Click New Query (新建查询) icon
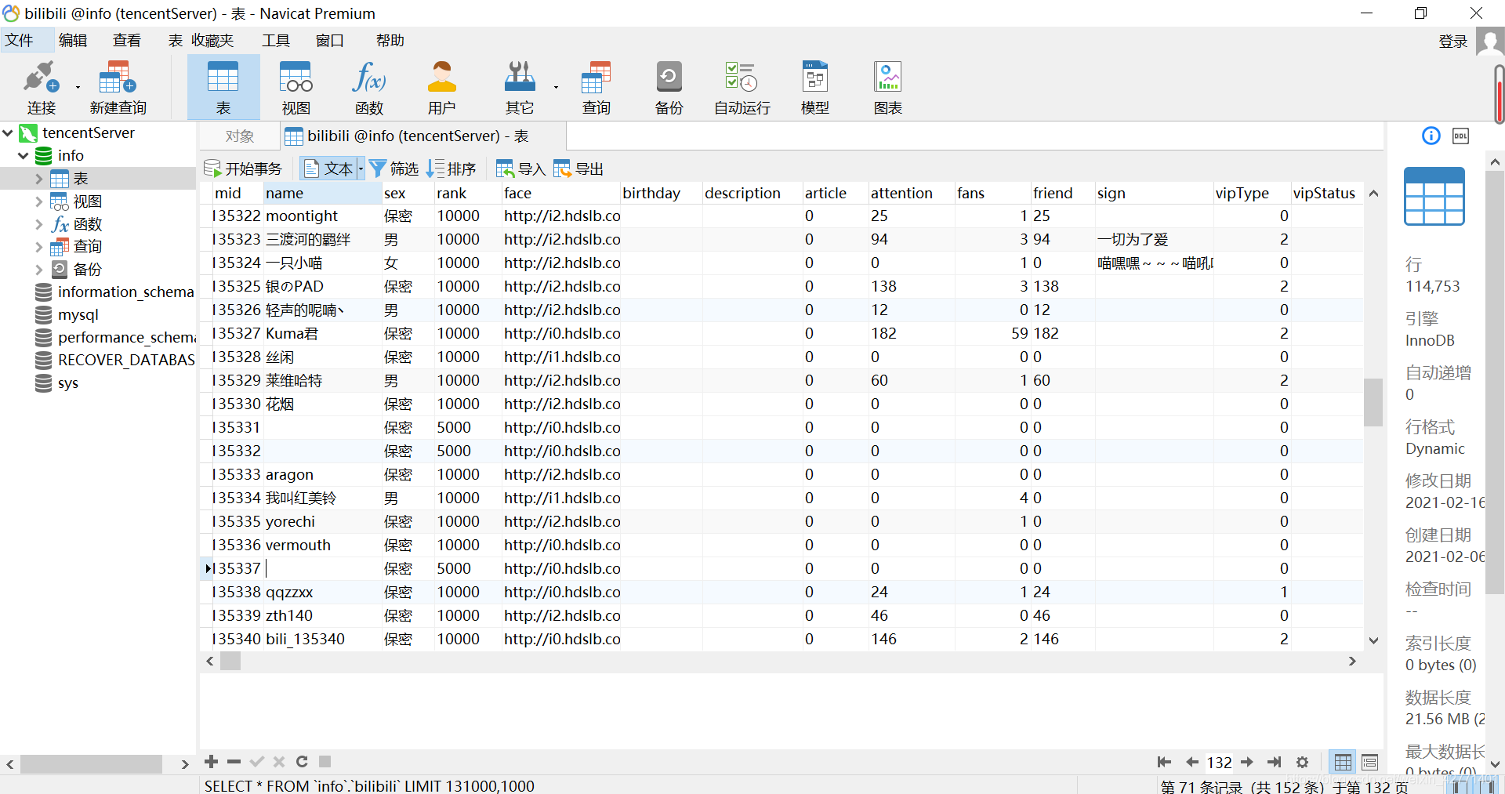Screen dimensions: 1505x794 [x=118, y=87]
